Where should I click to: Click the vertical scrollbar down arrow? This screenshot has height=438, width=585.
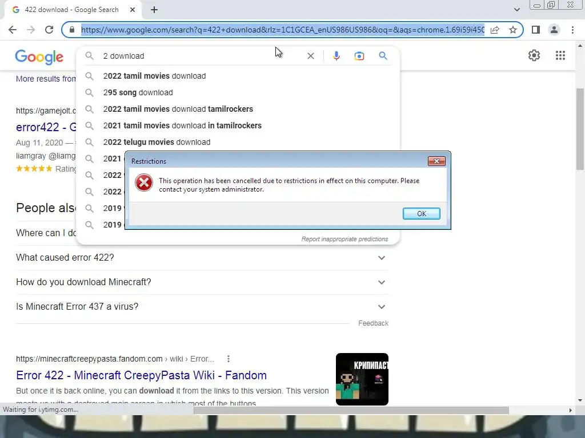point(580,400)
